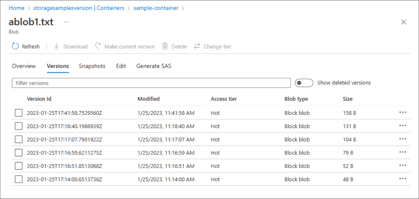This screenshot has width=419, height=199.
Task: Click the Blob type column header
Action: tap(296, 99)
